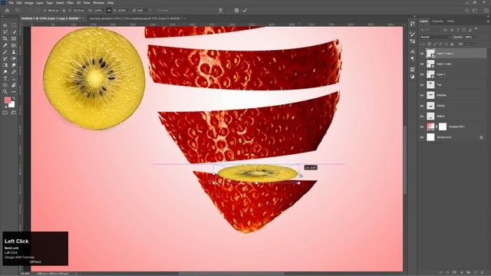Click the background color swatch
491x276 pixels.
pyautogui.click(x=12, y=105)
